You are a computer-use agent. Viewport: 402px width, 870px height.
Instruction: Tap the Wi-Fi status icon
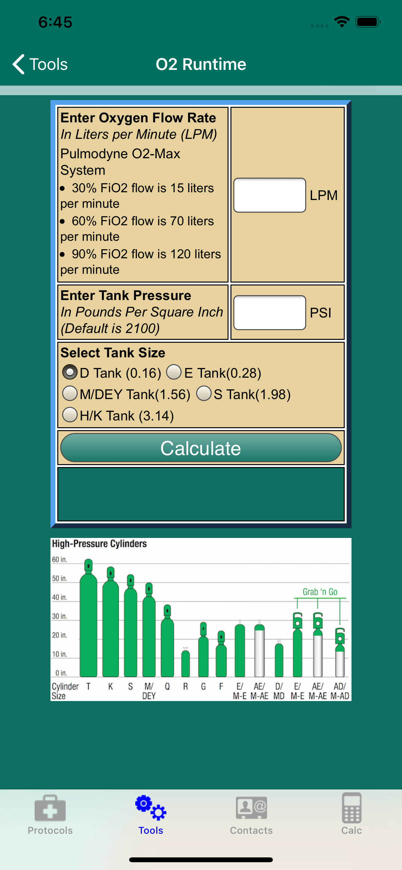click(341, 22)
